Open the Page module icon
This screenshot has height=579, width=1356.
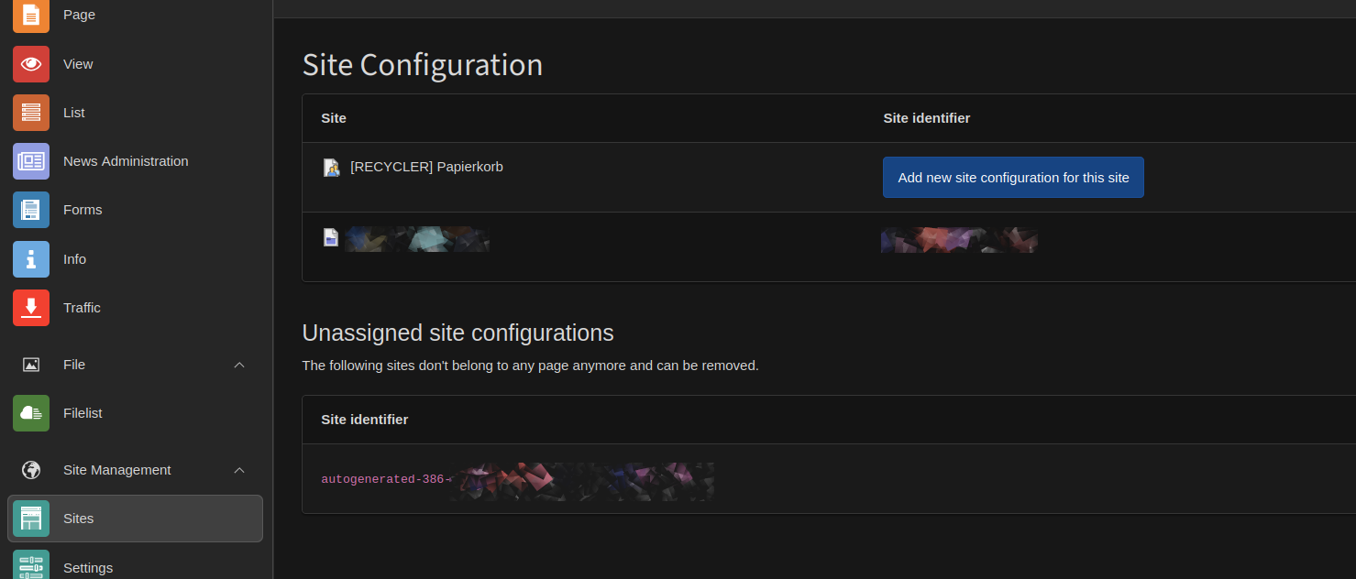31,16
